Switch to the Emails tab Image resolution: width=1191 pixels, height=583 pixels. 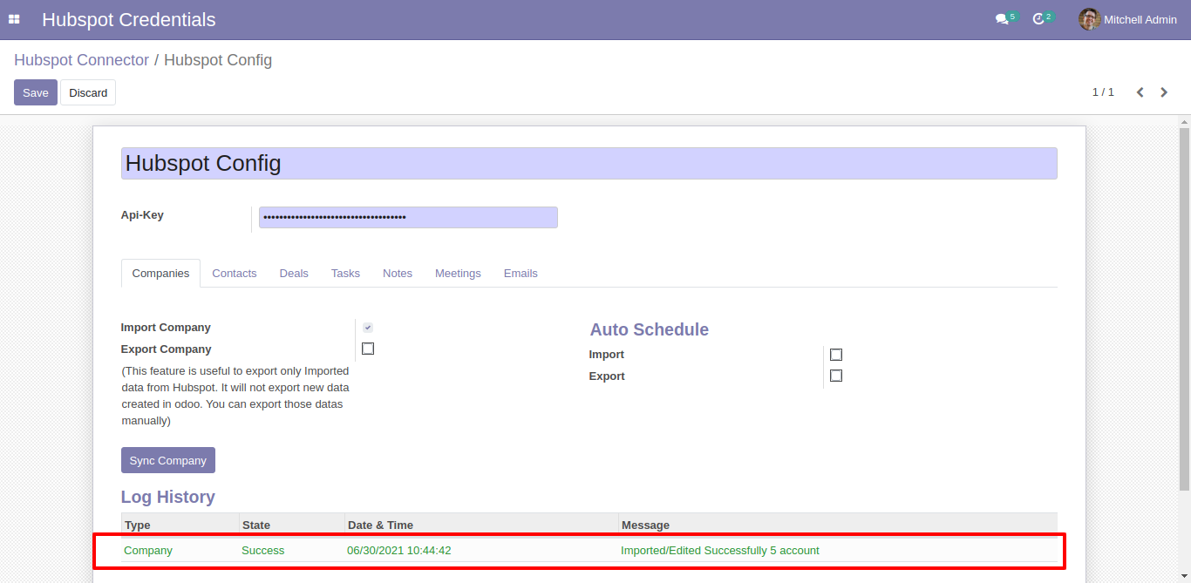(x=521, y=274)
